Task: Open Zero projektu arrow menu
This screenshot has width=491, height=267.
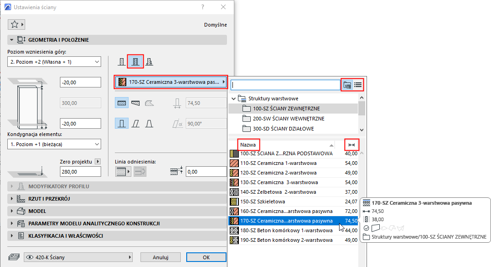Action: (x=98, y=161)
